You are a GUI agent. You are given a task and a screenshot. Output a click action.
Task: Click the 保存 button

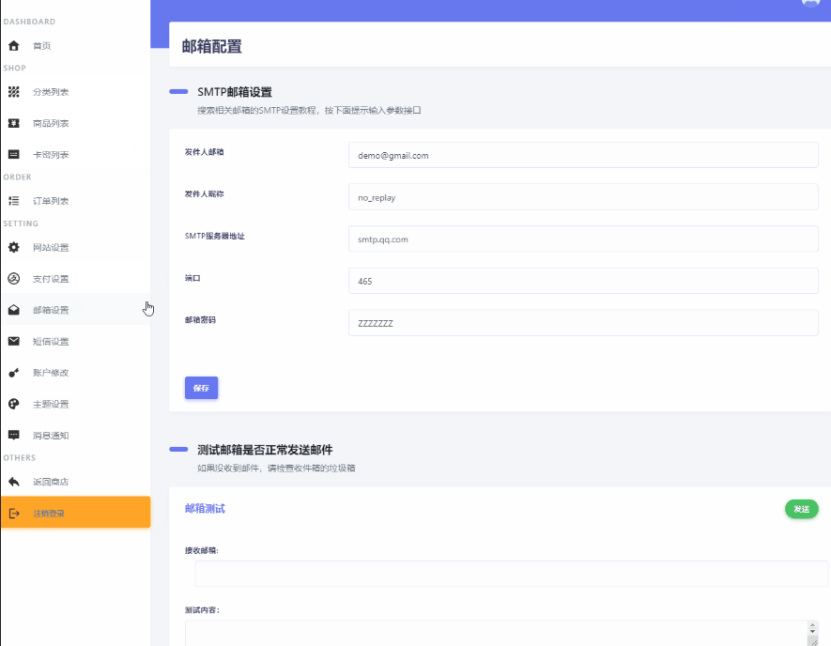point(201,388)
